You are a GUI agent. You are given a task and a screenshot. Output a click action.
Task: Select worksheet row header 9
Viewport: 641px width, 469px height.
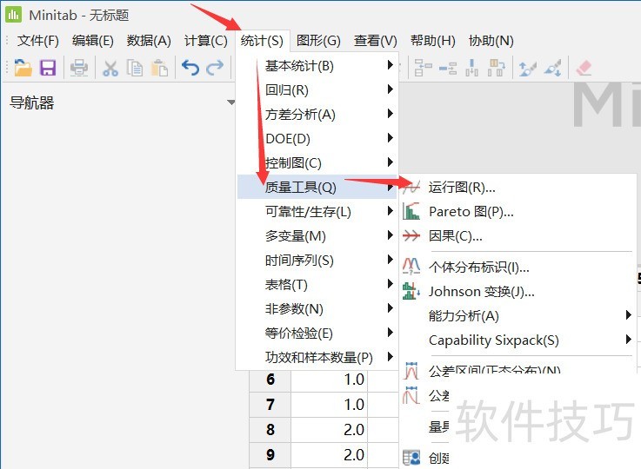[270, 455]
